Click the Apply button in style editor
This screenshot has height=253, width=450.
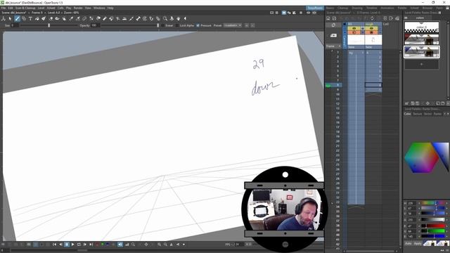(x=418, y=244)
